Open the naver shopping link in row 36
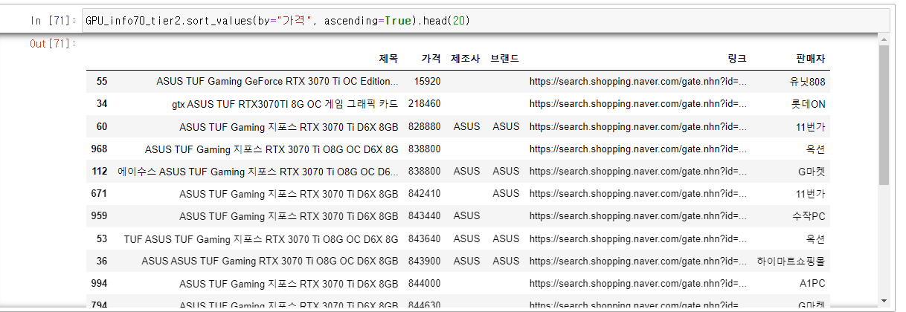This screenshot has height=312, width=906. (x=638, y=261)
